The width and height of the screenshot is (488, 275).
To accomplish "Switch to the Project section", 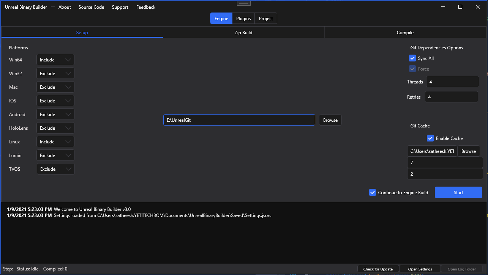I will pyautogui.click(x=266, y=18).
